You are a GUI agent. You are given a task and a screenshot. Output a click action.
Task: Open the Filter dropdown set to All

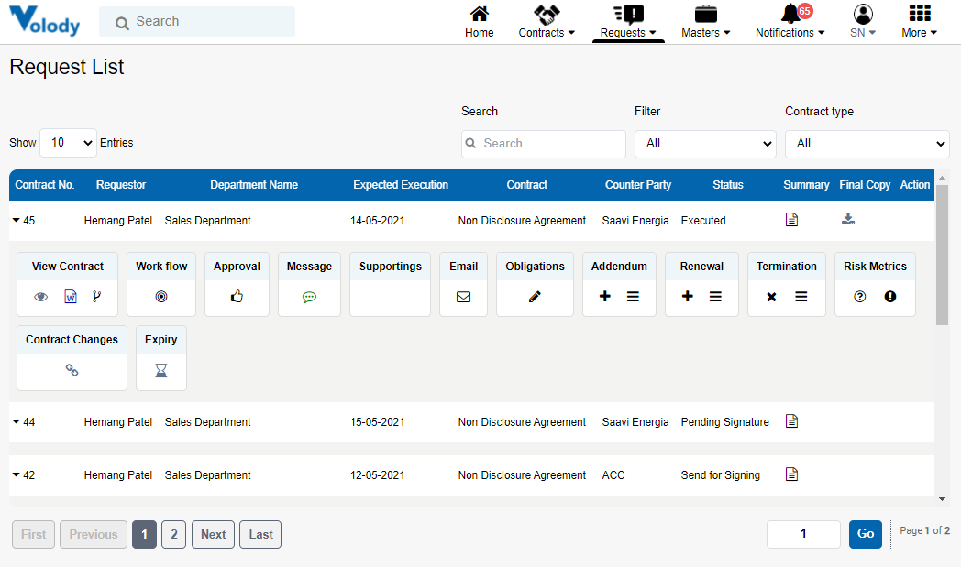click(704, 144)
